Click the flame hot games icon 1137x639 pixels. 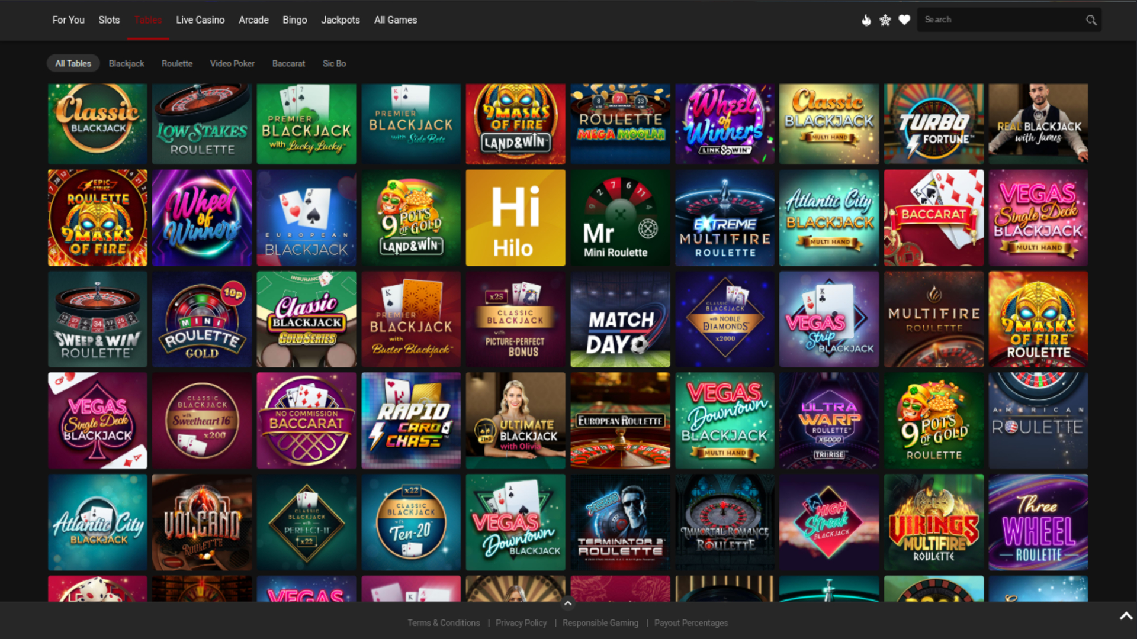coord(866,20)
